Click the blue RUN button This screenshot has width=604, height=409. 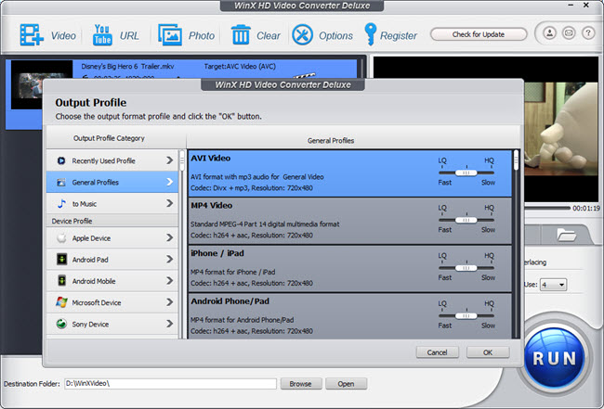(554, 358)
